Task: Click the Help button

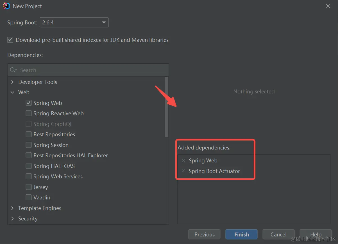Action: 316,234
